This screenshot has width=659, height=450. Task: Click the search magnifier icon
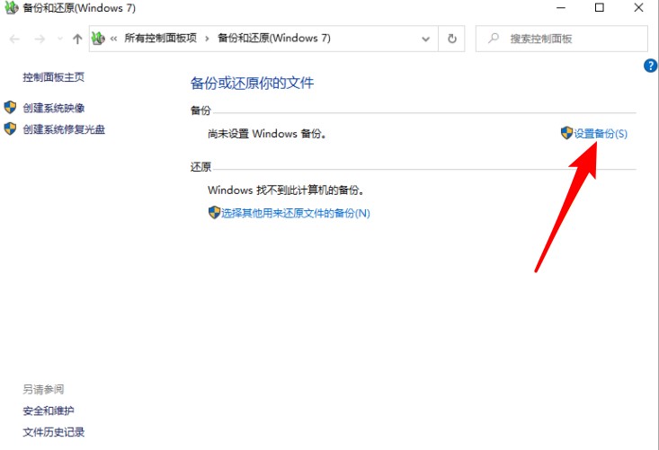pyautogui.click(x=494, y=39)
